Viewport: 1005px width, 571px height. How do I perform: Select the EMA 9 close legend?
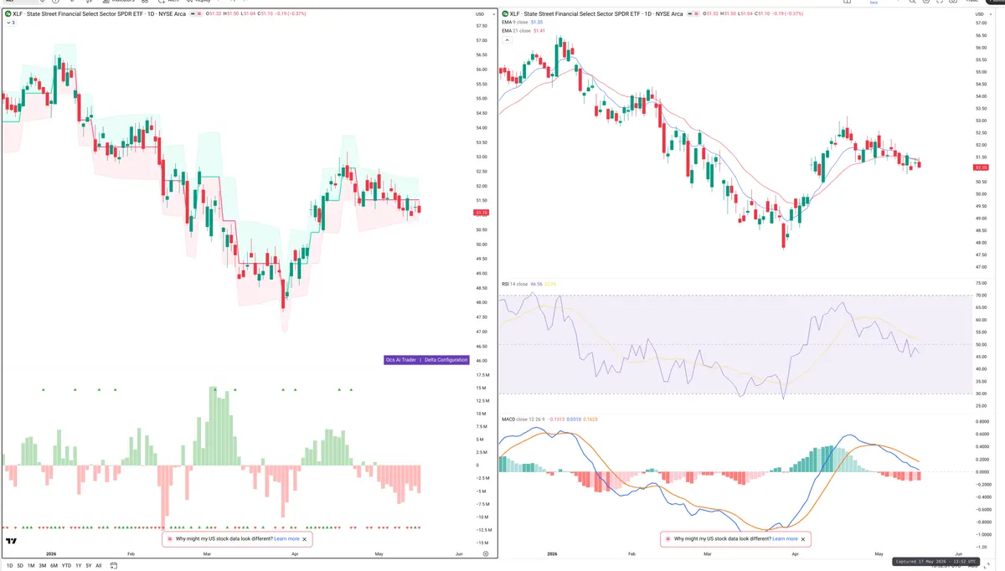(x=515, y=23)
